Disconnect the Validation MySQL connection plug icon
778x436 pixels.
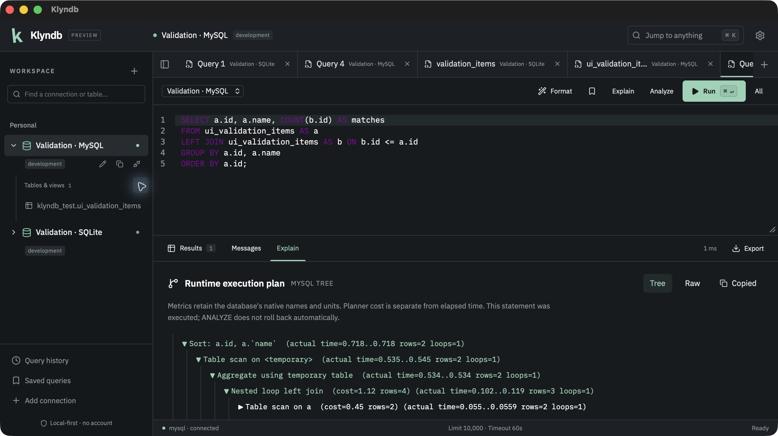pos(137,164)
